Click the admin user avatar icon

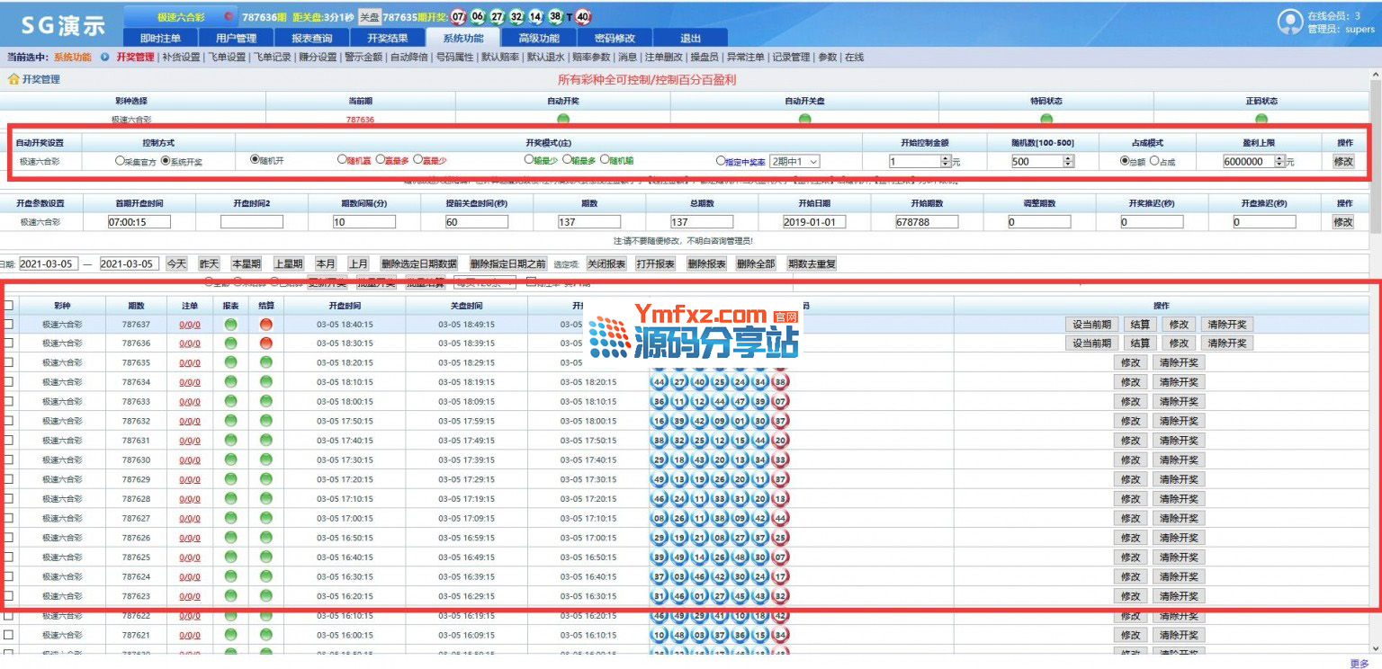(1290, 22)
